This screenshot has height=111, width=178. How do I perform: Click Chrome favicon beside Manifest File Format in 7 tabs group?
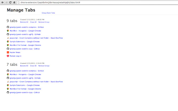tap(8, 89)
